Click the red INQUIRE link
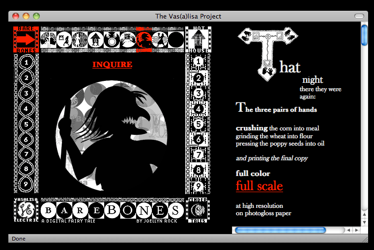The width and height of the screenshot is (374, 250). [x=112, y=65]
